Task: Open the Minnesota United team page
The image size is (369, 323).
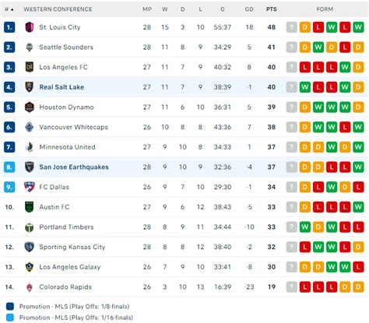Action: [67, 147]
